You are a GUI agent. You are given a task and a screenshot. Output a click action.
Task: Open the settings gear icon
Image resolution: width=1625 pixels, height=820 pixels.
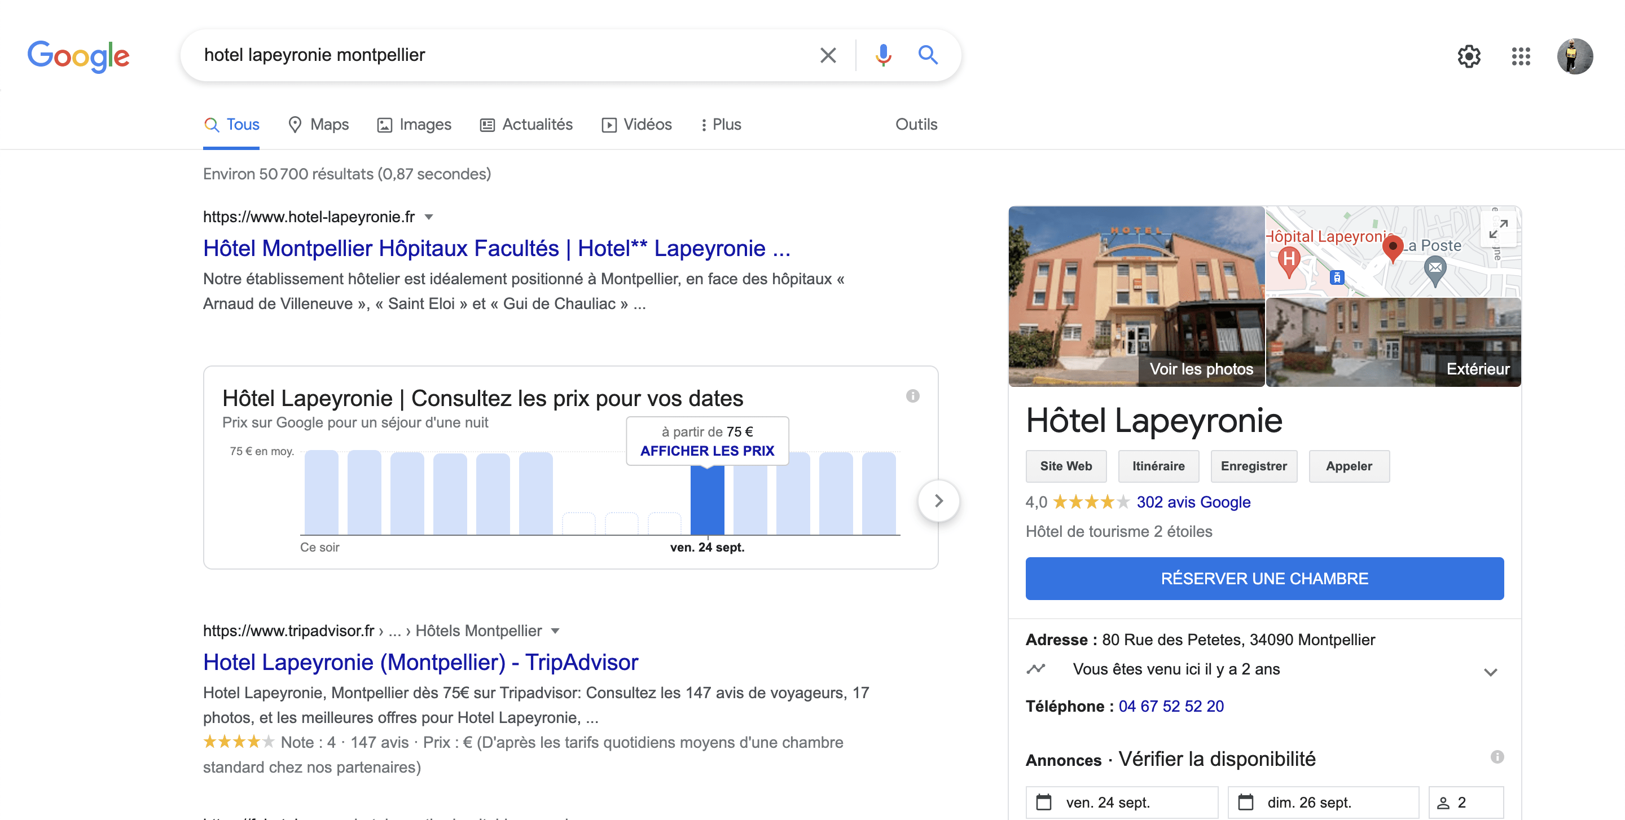(x=1469, y=57)
